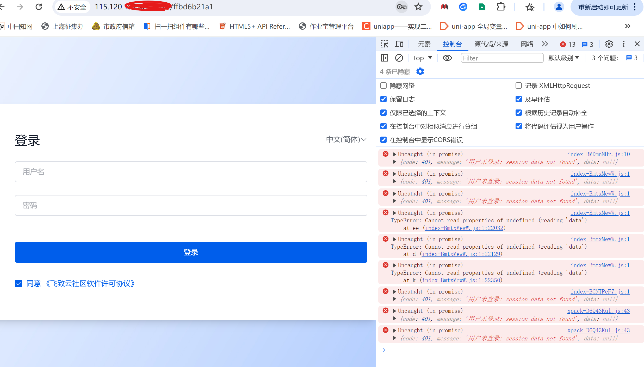This screenshot has height=367, width=644.
Task: Open the 3 issues link in console toolbar
Action: tap(632, 58)
